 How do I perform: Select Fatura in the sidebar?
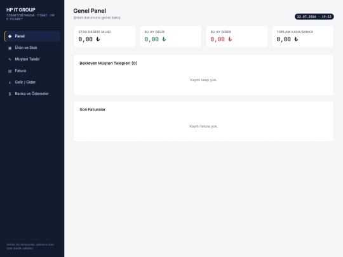point(32,71)
